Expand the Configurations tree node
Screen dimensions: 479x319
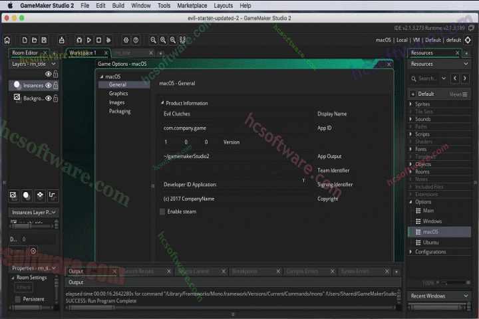(410, 251)
